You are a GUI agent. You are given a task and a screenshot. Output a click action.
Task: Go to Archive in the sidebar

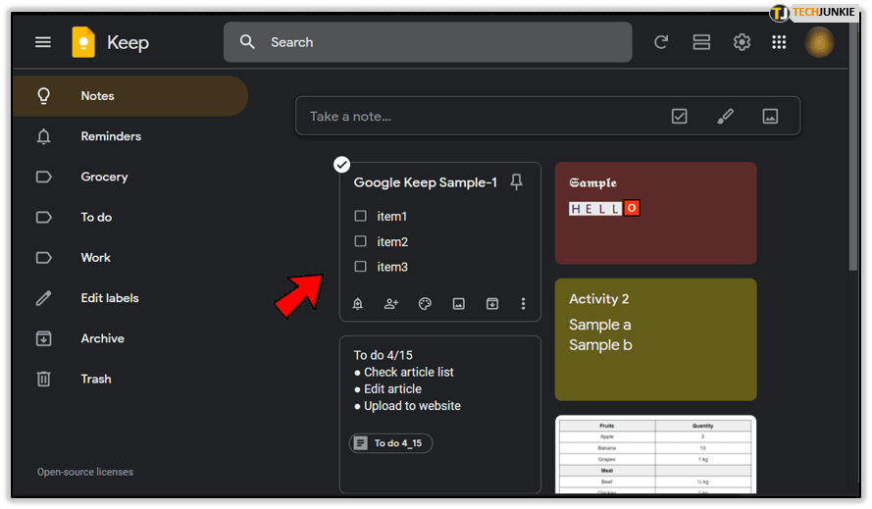pyautogui.click(x=102, y=338)
